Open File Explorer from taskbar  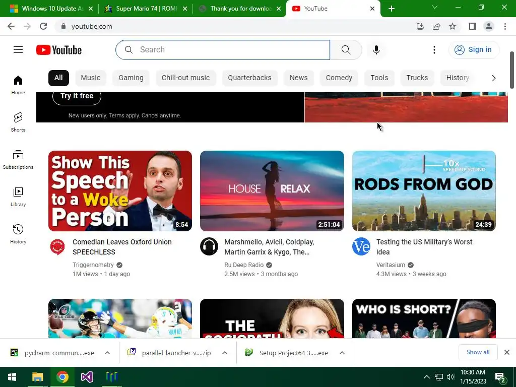click(37, 377)
